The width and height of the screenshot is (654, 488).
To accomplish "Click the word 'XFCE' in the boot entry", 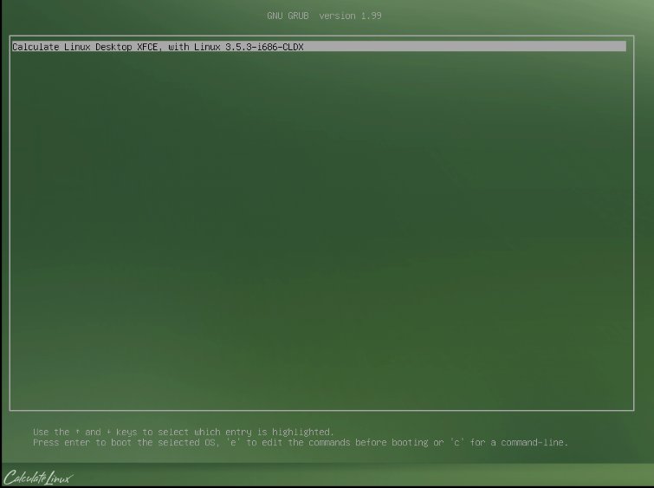I will pos(147,47).
